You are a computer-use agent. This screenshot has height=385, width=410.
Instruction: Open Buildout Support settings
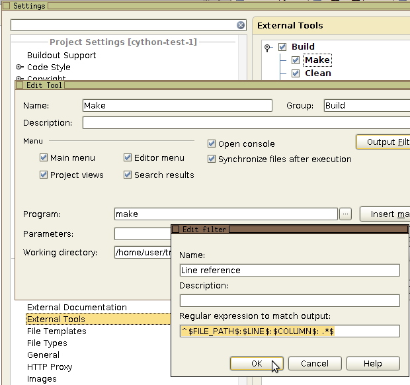61,55
